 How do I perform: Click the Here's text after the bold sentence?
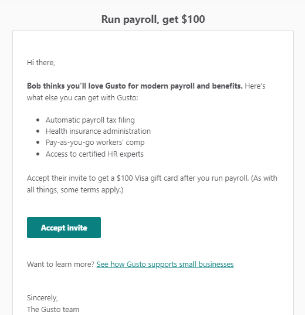(x=255, y=86)
